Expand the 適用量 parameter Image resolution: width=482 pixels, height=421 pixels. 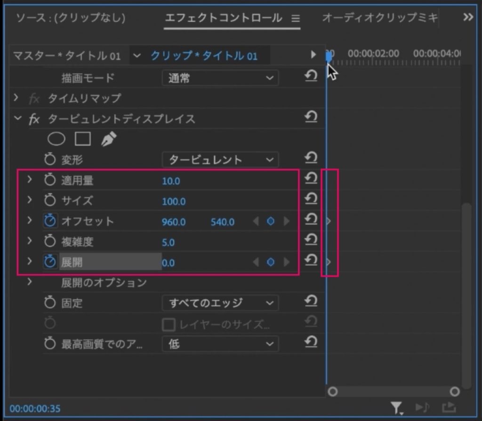[30, 179]
